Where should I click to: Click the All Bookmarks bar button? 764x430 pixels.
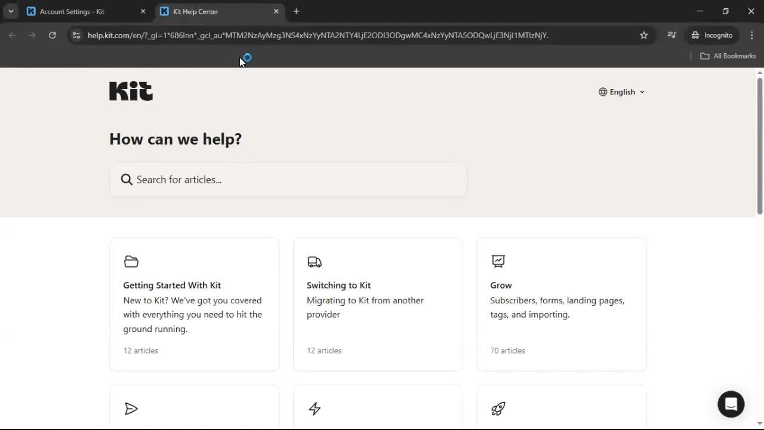pyautogui.click(x=728, y=56)
